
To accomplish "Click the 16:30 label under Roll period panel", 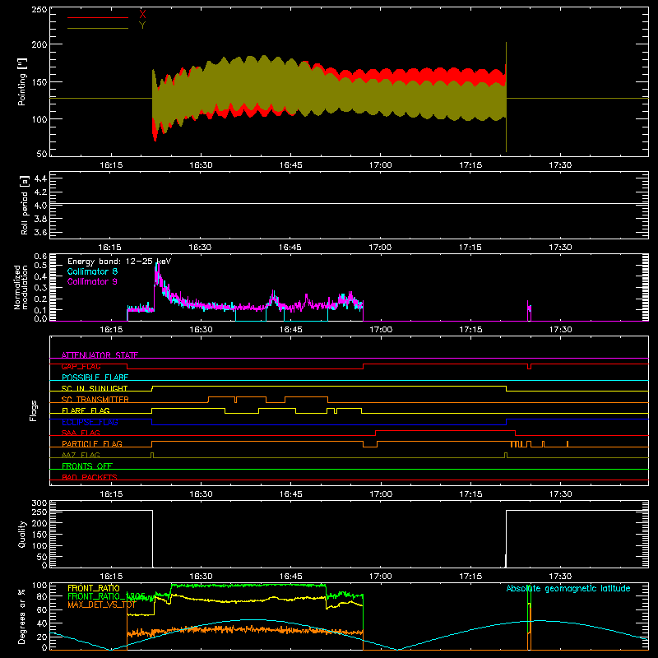I will 200,248.
